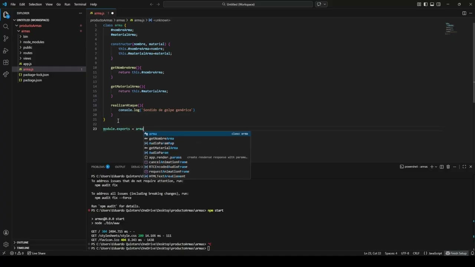Open the Copilot chat icon
Viewport: 475px width, 267px height.
(x=318, y=4)
